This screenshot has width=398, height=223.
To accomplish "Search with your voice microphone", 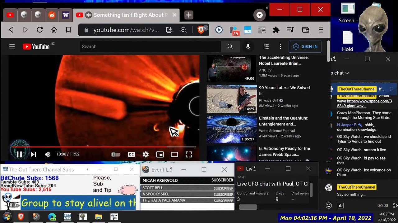I will (x=248, y=46).
